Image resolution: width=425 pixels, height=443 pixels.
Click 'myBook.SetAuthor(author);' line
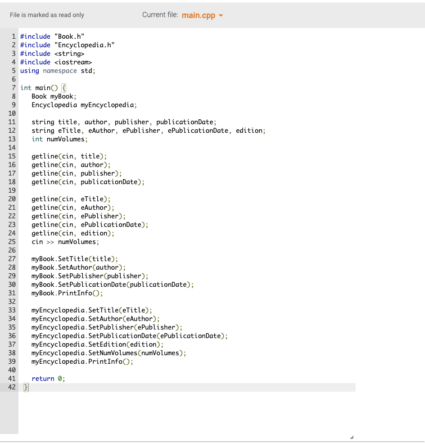[x=78, y=267]
